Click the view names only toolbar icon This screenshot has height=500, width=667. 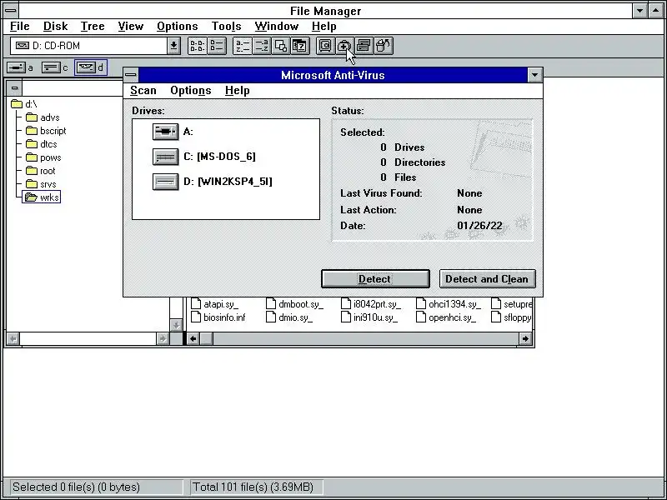[x=198, y=46]
